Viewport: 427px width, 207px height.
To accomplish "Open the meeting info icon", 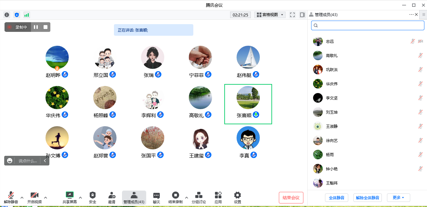I will pyautogui.click(x=7, y=15).
